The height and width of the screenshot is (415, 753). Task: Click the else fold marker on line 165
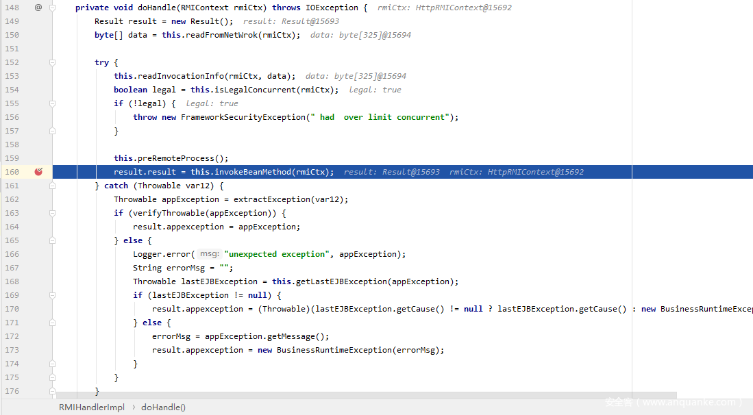[x=52, y=240]
